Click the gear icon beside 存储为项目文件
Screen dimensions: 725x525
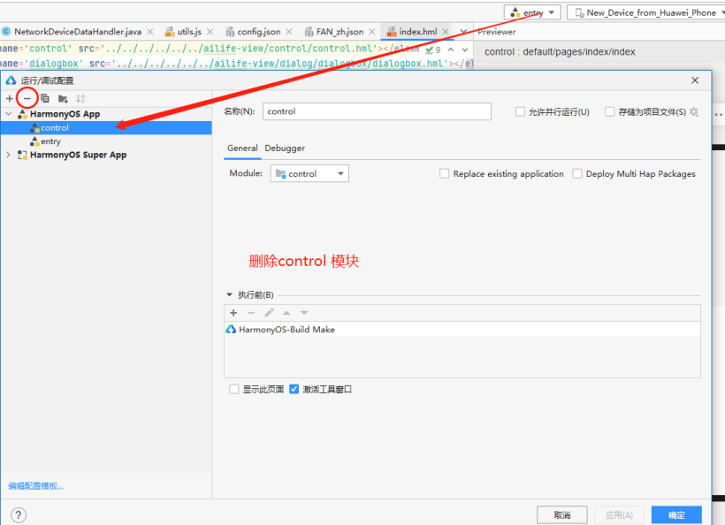(694, 112)
